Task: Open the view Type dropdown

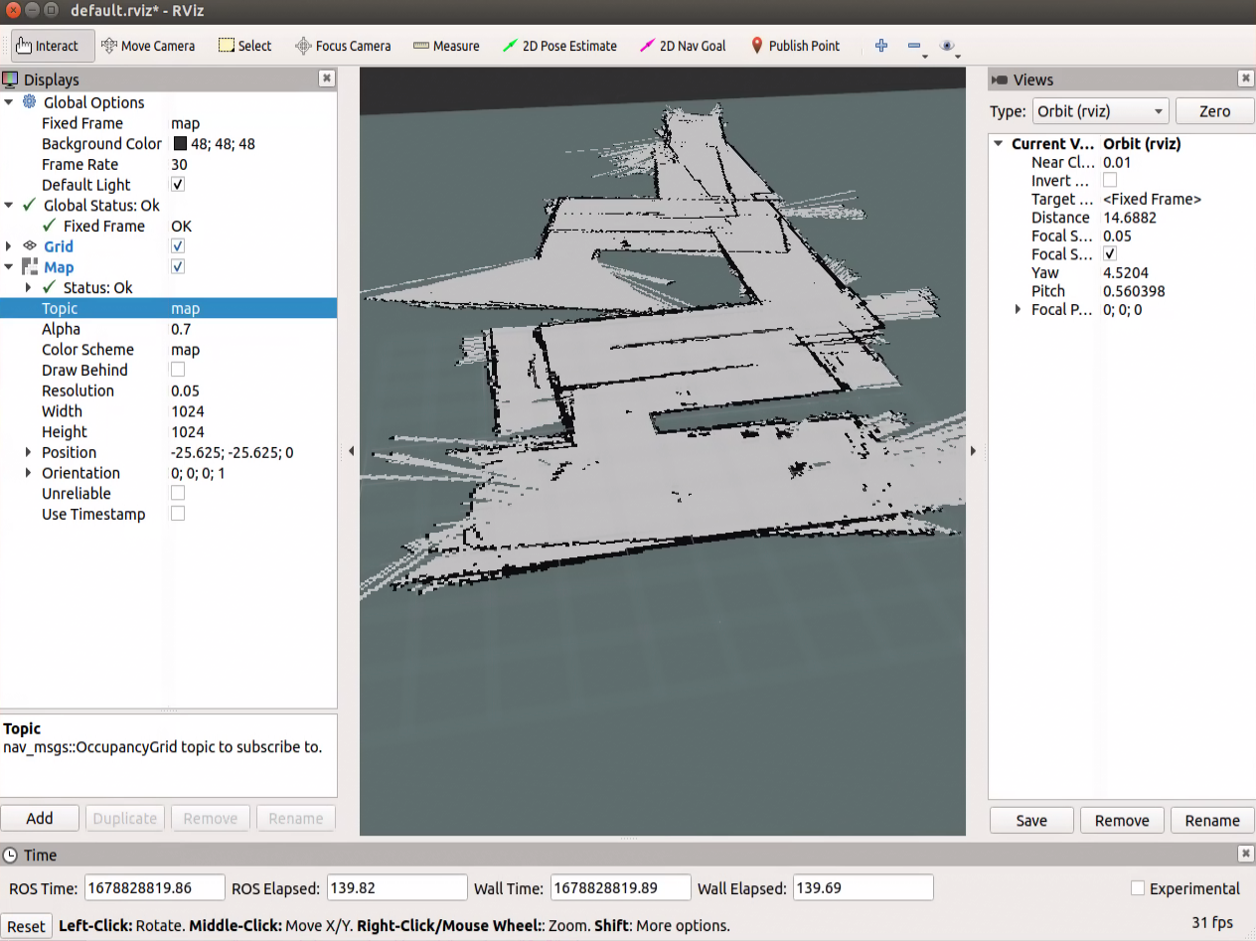Action: (1100, 111)
